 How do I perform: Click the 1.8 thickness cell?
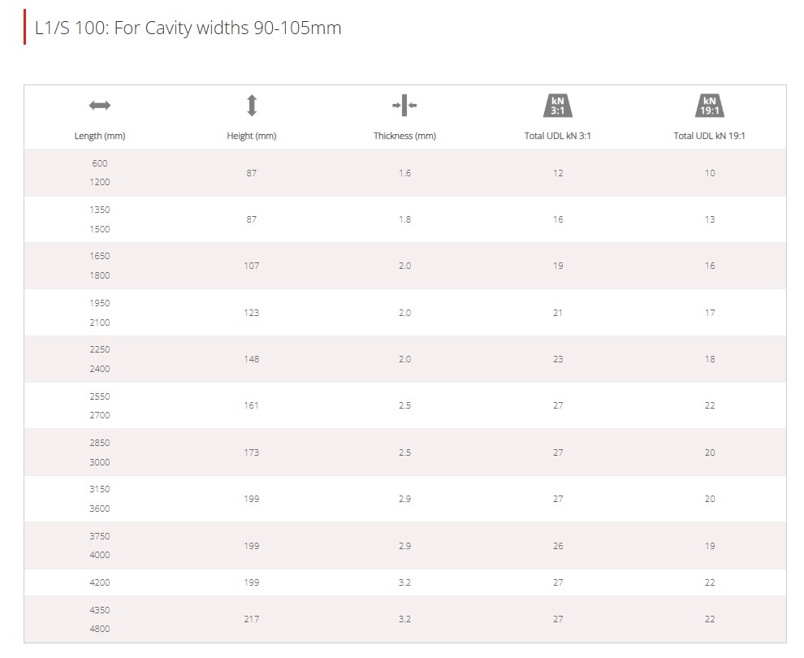404,219
